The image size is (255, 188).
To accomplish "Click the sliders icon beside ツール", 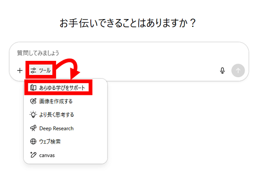I will (33, 70).
